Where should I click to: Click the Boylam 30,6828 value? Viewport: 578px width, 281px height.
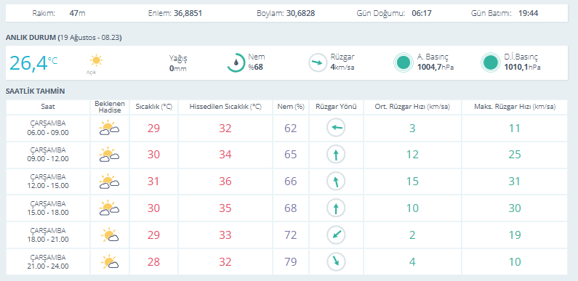point(300,13)
